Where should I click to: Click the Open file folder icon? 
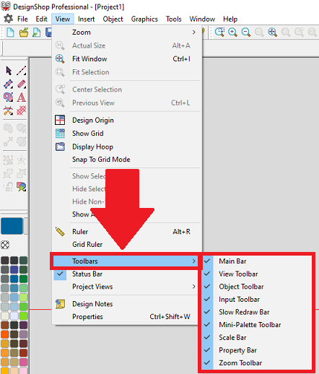pos(24,32)
